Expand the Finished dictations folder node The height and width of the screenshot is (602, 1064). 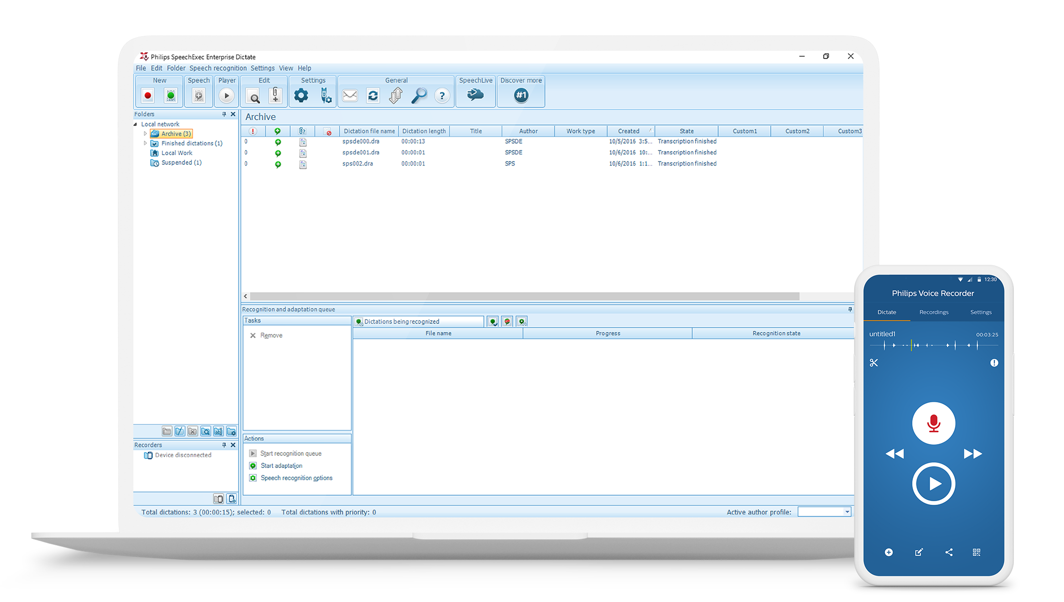pyautogui.click(x=145, y=143)
